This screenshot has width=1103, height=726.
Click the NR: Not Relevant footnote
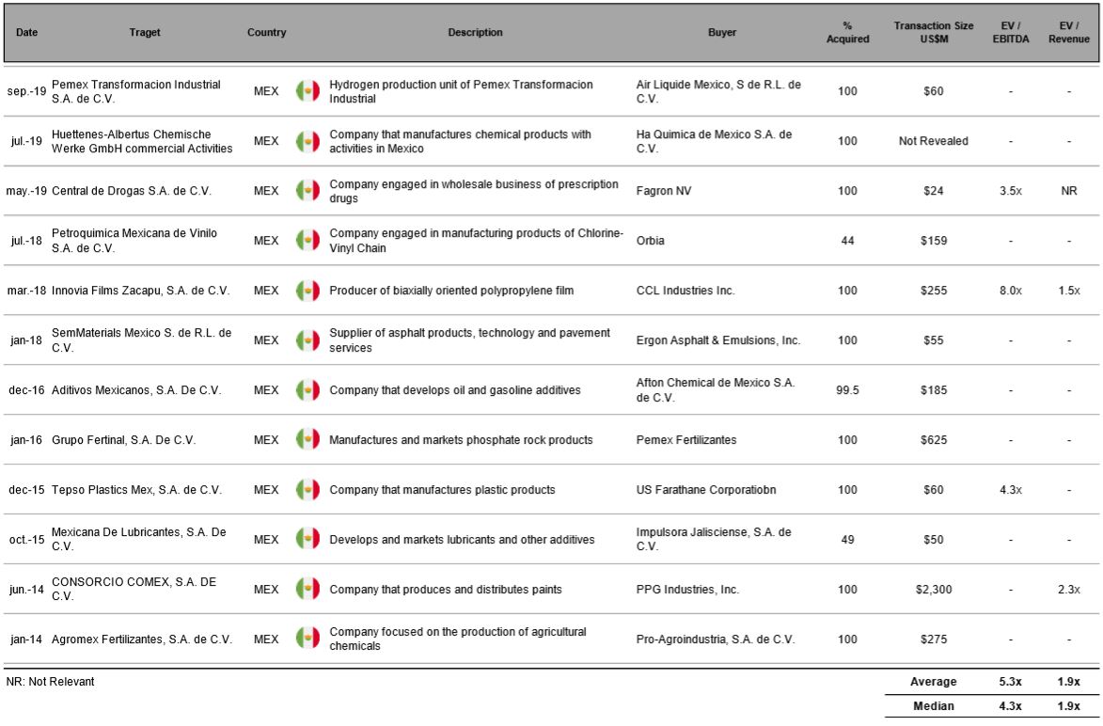tap(50, 682)
